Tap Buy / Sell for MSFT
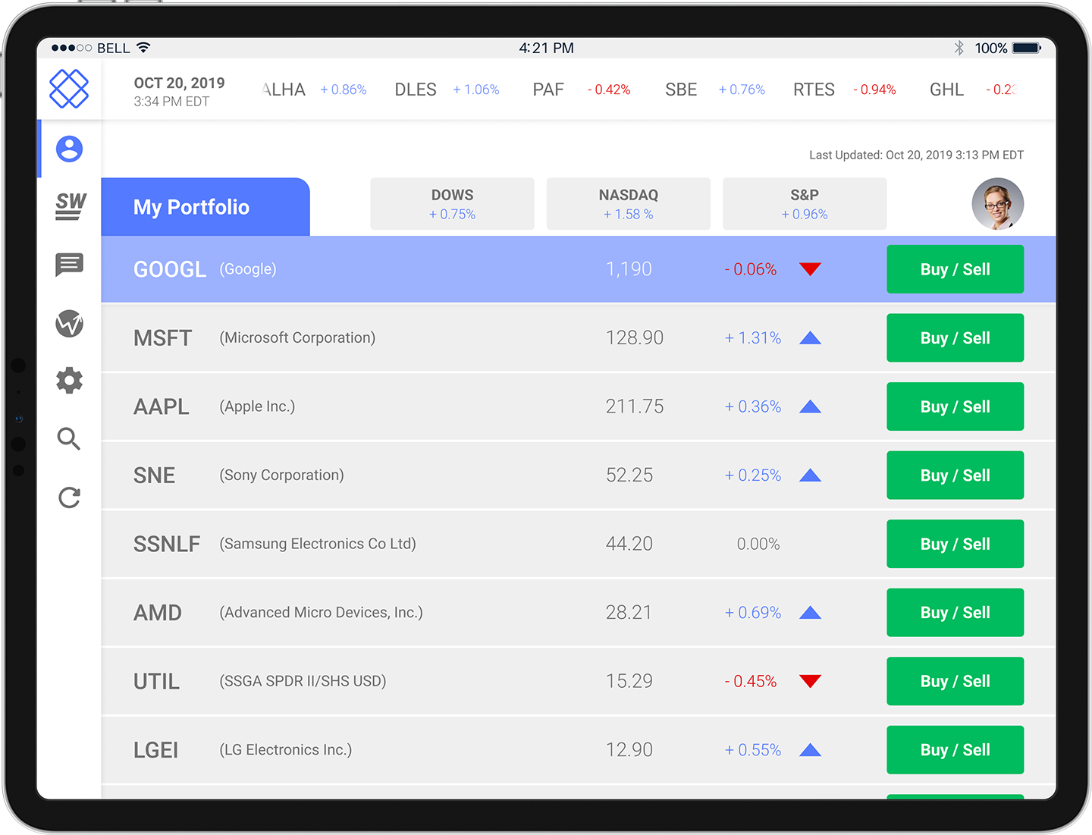Image resolution: width=1092 pixels, height=835 pixels. (x=955, y=337)
